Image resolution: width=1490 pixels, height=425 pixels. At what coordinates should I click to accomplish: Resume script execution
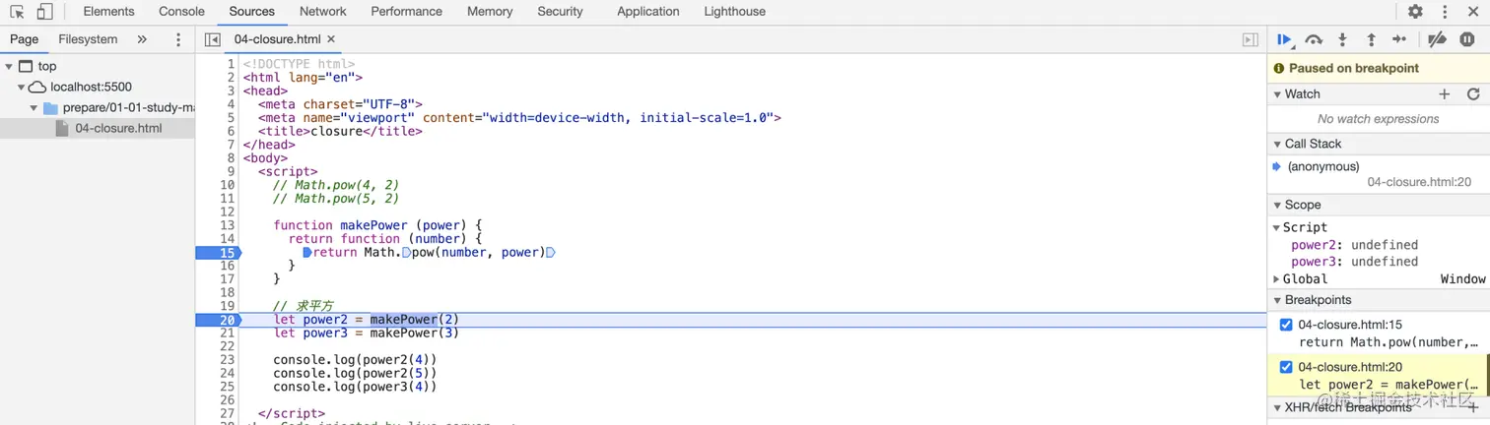pos(1285,39)
